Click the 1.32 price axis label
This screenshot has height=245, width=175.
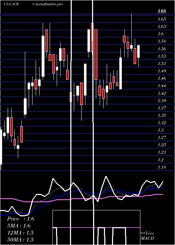[x=162, y=123]
